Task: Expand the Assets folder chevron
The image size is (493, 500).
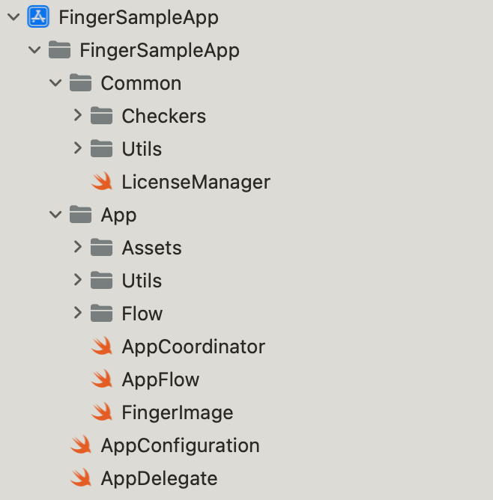Action: tap(77, 247)
